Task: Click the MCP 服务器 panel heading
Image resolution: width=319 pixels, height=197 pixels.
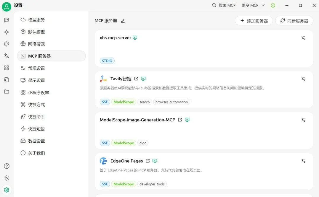Action: tap(106, 21)
